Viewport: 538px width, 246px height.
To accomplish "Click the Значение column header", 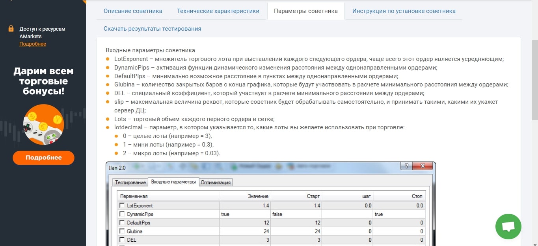I will tap(258, 196).
